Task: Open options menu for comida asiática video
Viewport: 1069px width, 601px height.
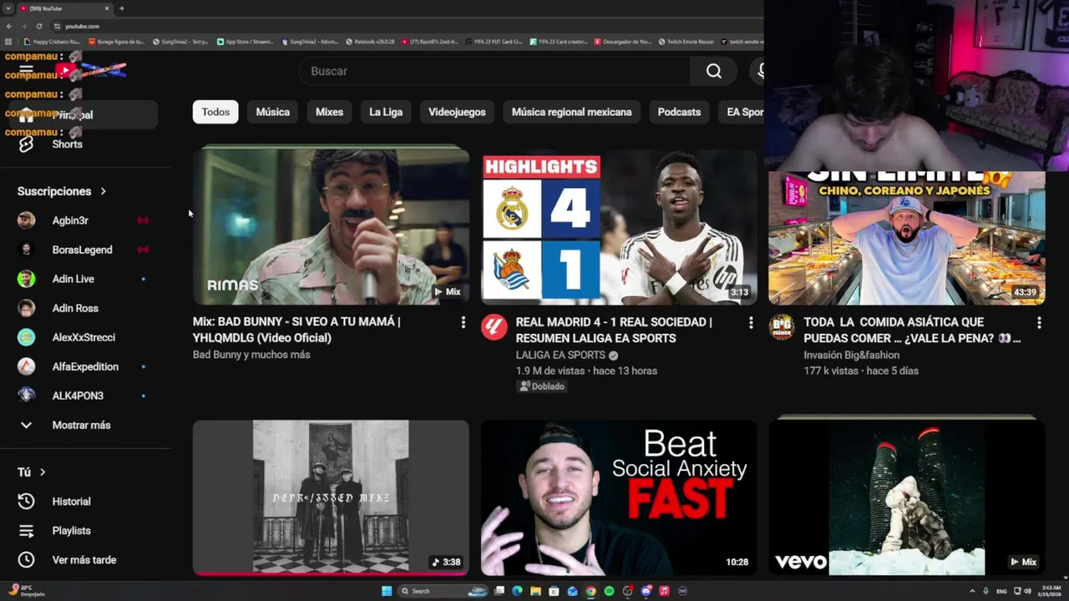Action: click(1039, 322)
